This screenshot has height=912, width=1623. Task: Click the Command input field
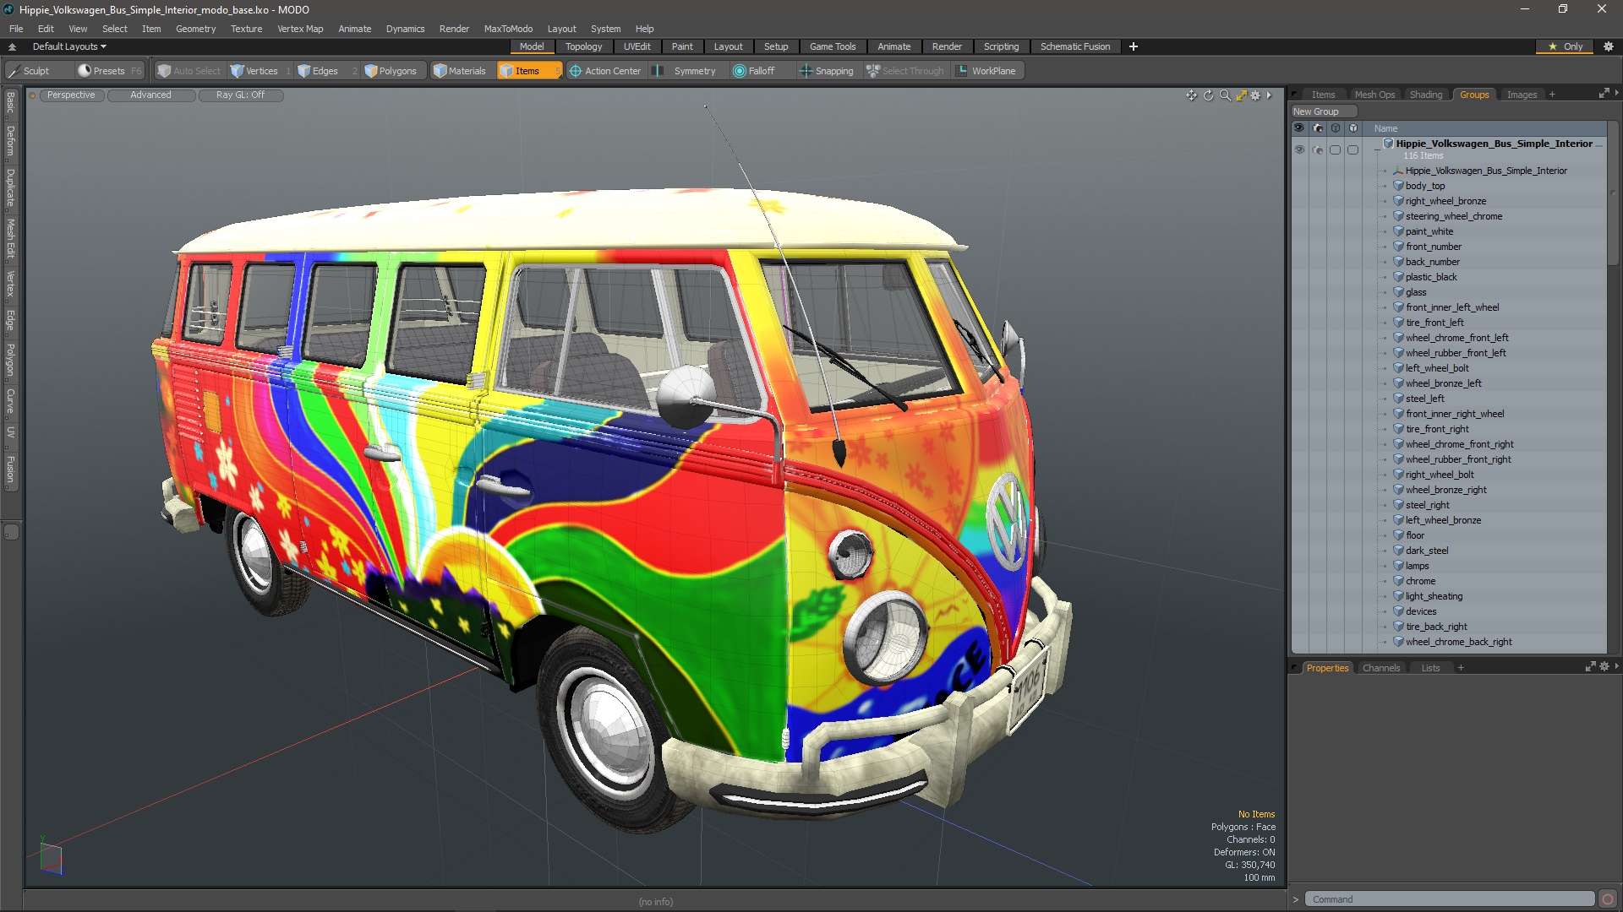tap(1449, 899)
